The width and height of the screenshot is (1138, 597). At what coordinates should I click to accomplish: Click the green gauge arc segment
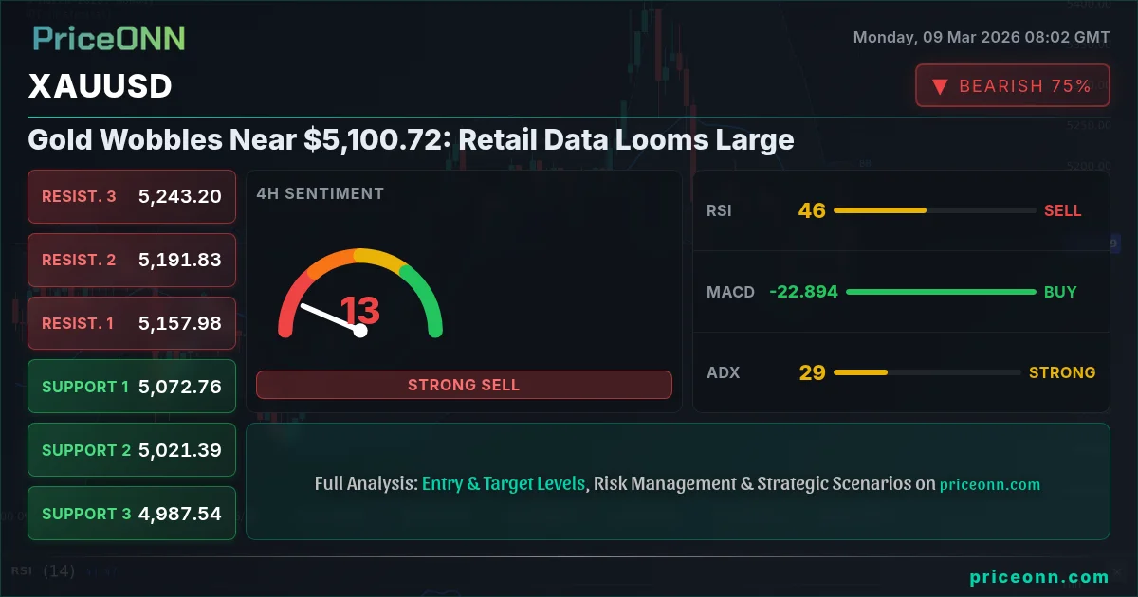pos(426,298)
